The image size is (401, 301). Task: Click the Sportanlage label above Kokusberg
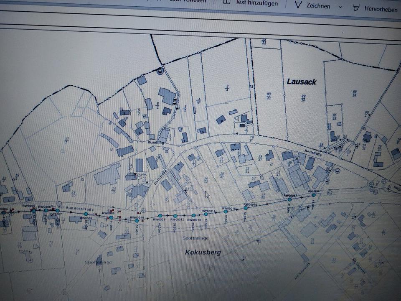click(195, 238)
